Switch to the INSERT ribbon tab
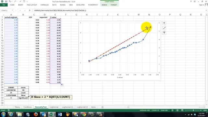This screenshot has width=208, height=117. (x=20, y=5)
